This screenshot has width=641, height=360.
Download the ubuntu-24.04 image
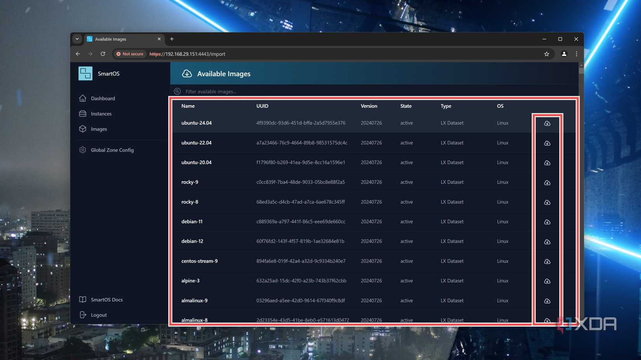click(x=547, y=123)
